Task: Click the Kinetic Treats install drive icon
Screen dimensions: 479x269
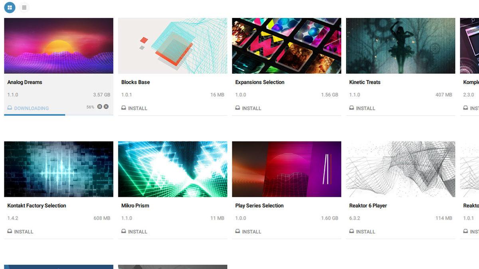Action: point(352,108)
